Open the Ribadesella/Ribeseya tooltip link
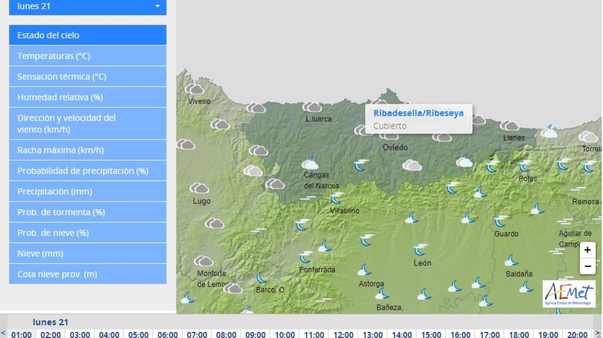Screen dimensions: 603x338 pyautogui.click(x=418, y=113)
